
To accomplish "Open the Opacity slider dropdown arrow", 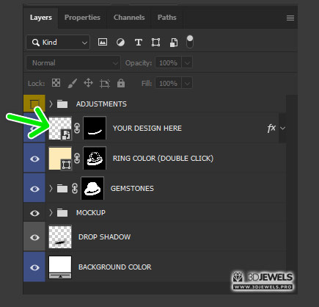I will (187, 63).
